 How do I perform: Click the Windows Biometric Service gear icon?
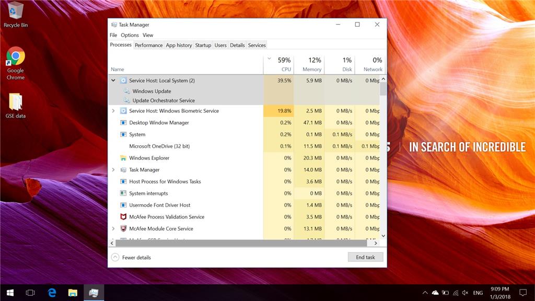123,111
